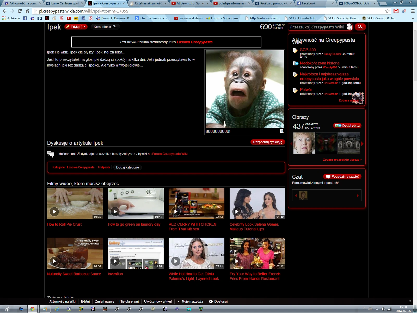Open the image details icon under BUUUUUUUUU! caption

tap(282, 131)
